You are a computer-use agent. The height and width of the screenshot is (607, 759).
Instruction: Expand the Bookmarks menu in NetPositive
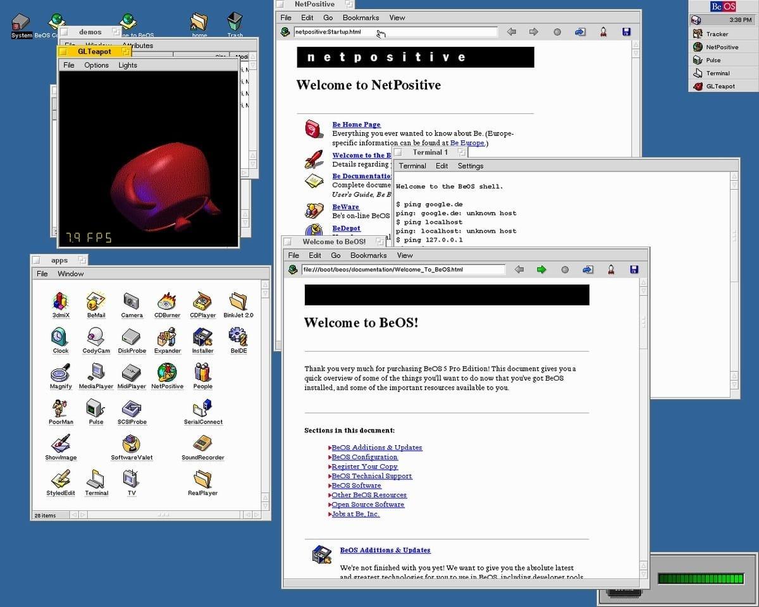361,18
